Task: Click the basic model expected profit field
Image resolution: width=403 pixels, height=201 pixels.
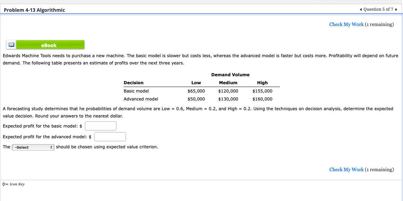Action: tap(100, 126)
